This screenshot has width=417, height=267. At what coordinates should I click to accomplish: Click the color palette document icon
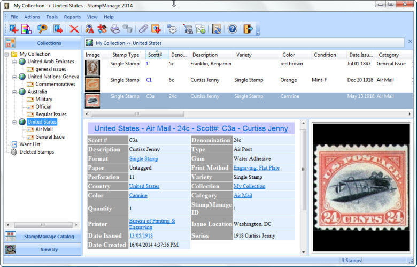point(26,29)
